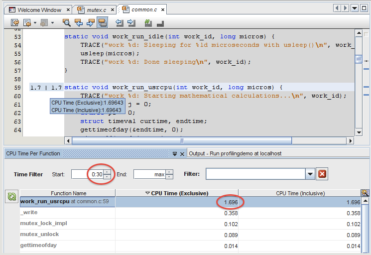The image size is (371, 255).
Task: Click Find Previous Occurrence arrow icon
Action: pos(78,22)
